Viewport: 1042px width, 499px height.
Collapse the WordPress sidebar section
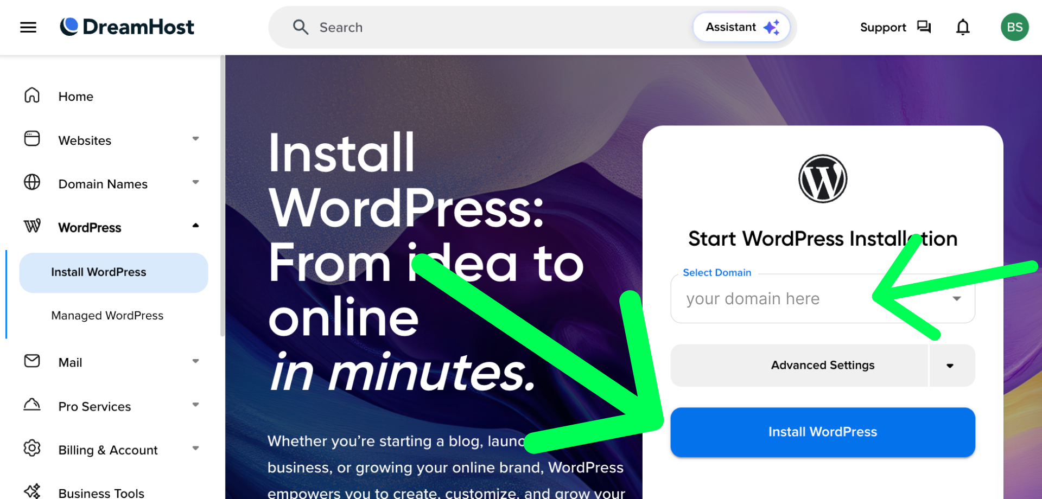click(196, 226)
